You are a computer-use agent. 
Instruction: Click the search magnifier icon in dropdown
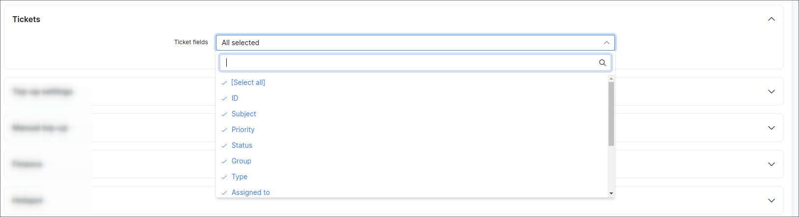[602, 63]
